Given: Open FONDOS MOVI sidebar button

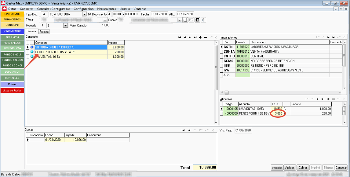Looking at the screenshot, I should 12,54.
